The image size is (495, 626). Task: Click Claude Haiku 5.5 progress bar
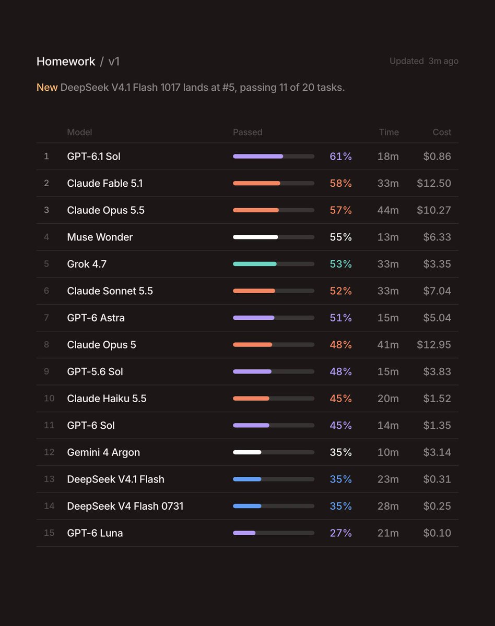[274, 399]
